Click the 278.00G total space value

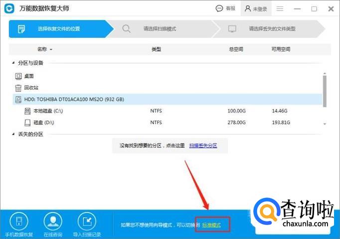click(x=237, y=122)
